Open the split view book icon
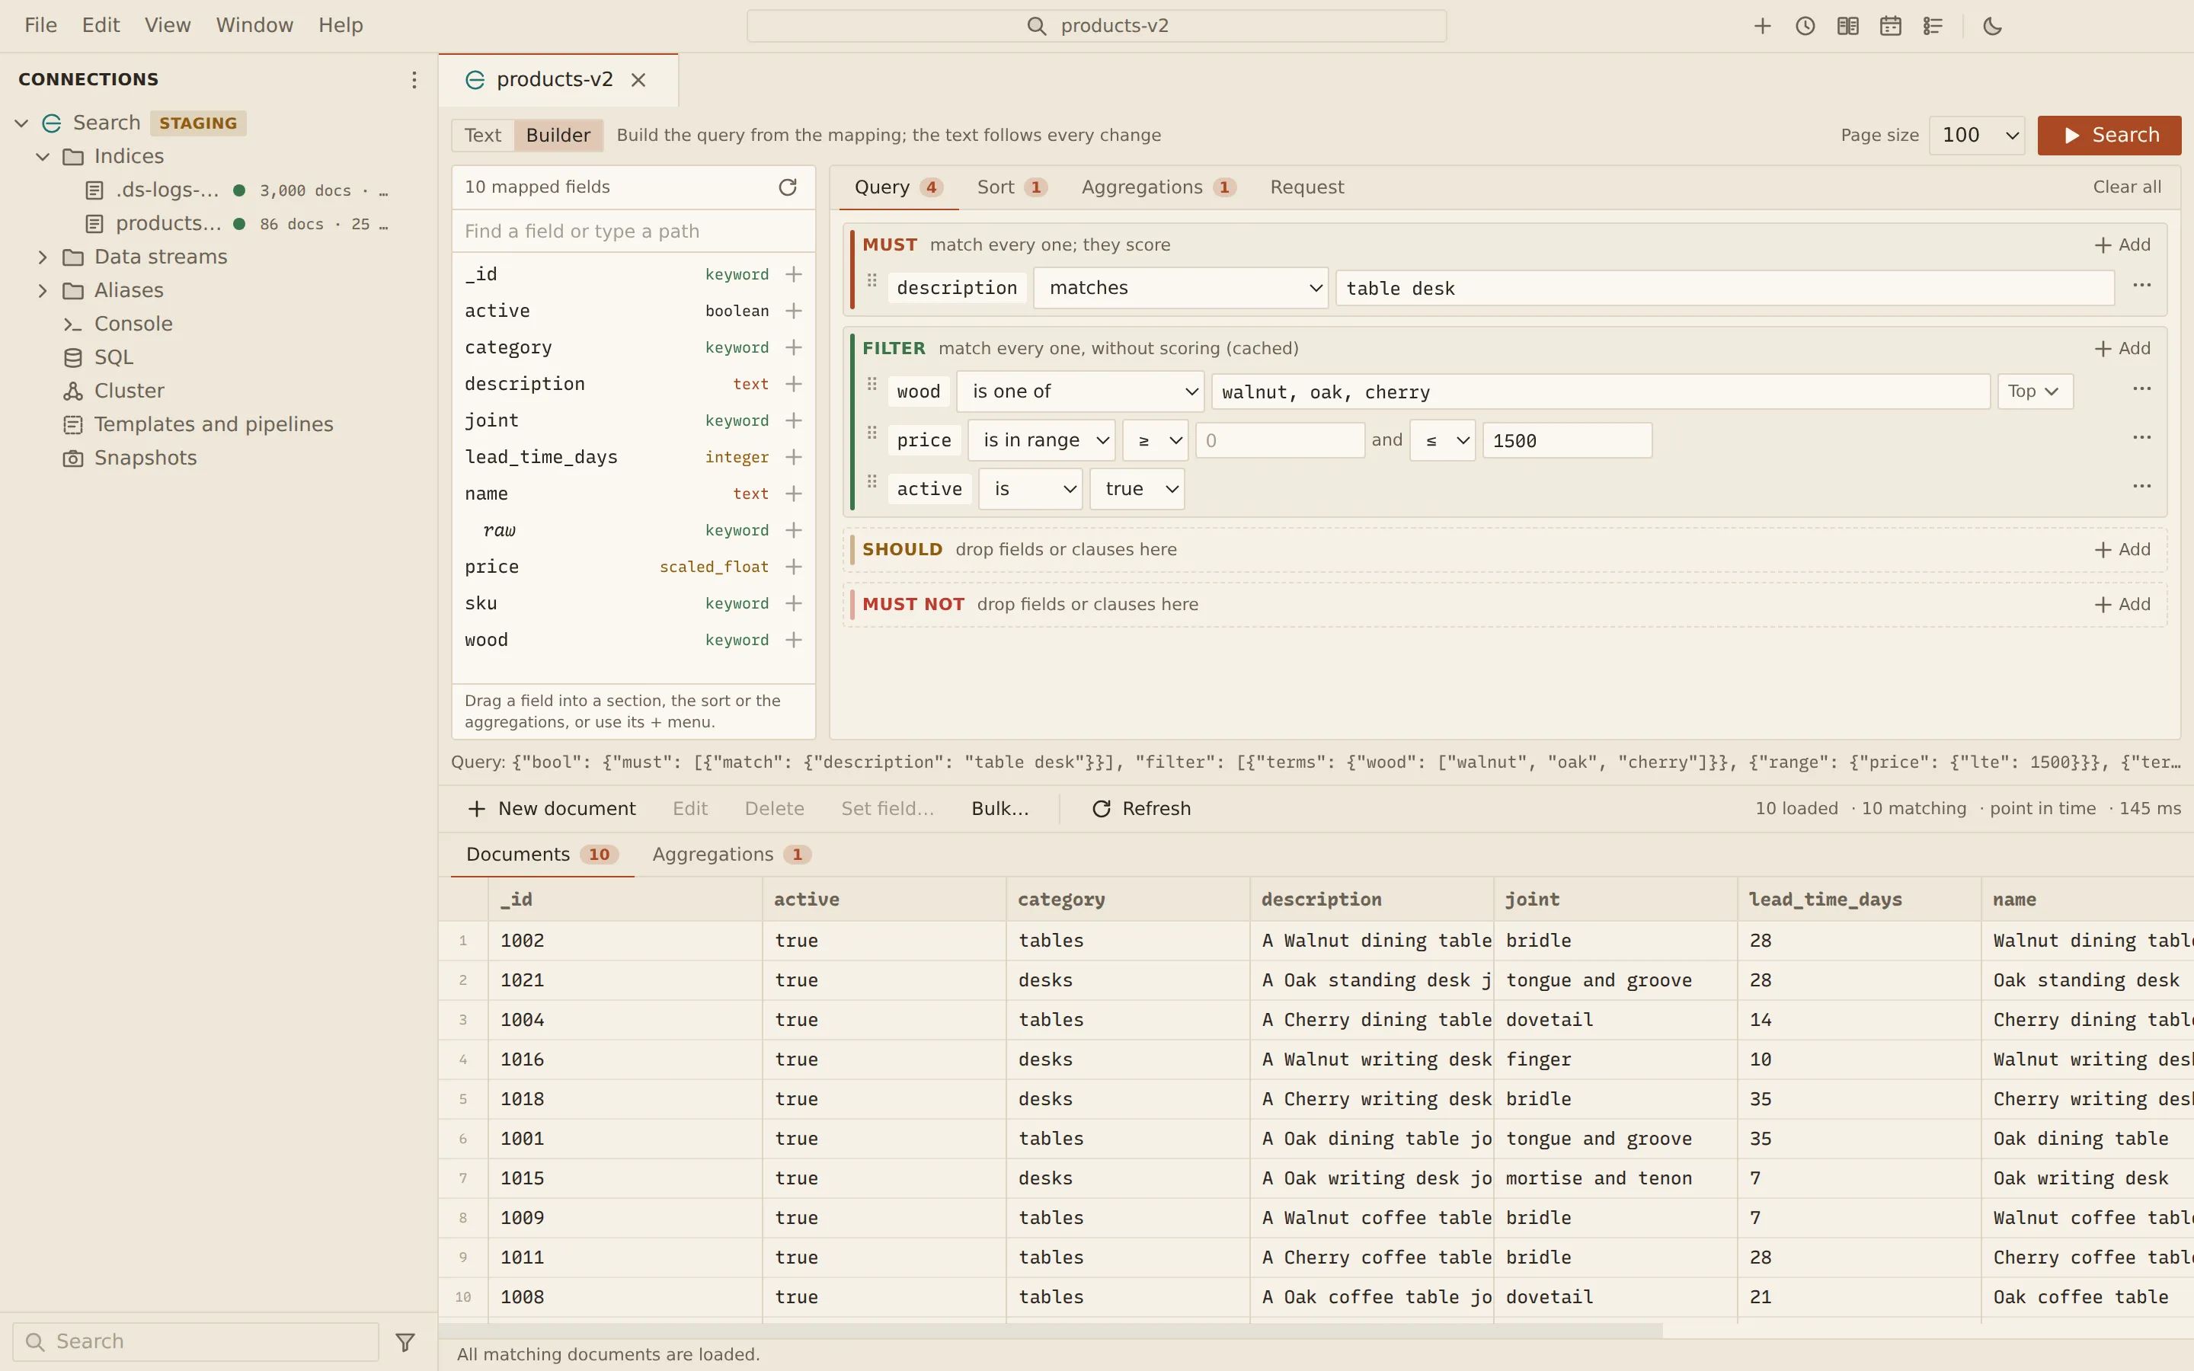 pos(1847,27)
